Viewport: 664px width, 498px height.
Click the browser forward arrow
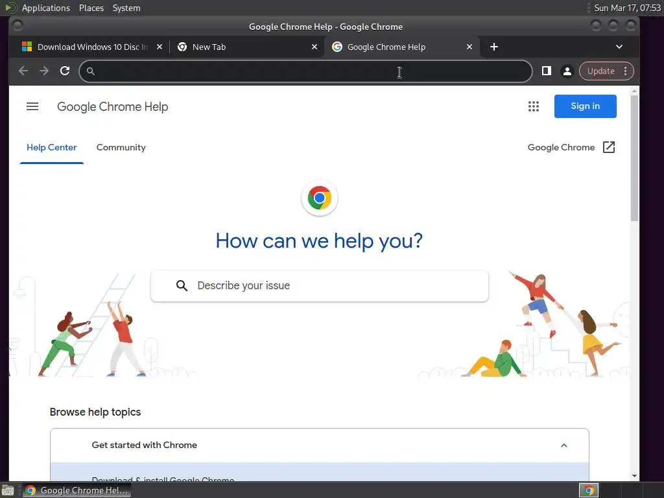(44, 71)
